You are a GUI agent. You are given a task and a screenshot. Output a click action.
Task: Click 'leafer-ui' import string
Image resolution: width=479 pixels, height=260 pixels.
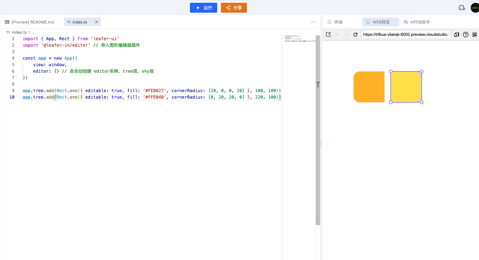tap(105, 39)
